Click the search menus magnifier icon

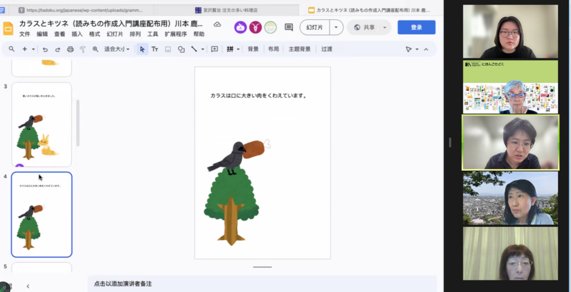[x=11, y=50]
